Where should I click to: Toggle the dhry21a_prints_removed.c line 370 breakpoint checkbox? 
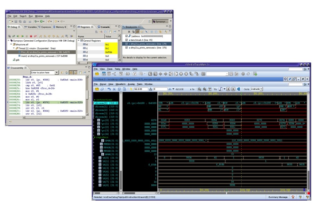point(127,48)
